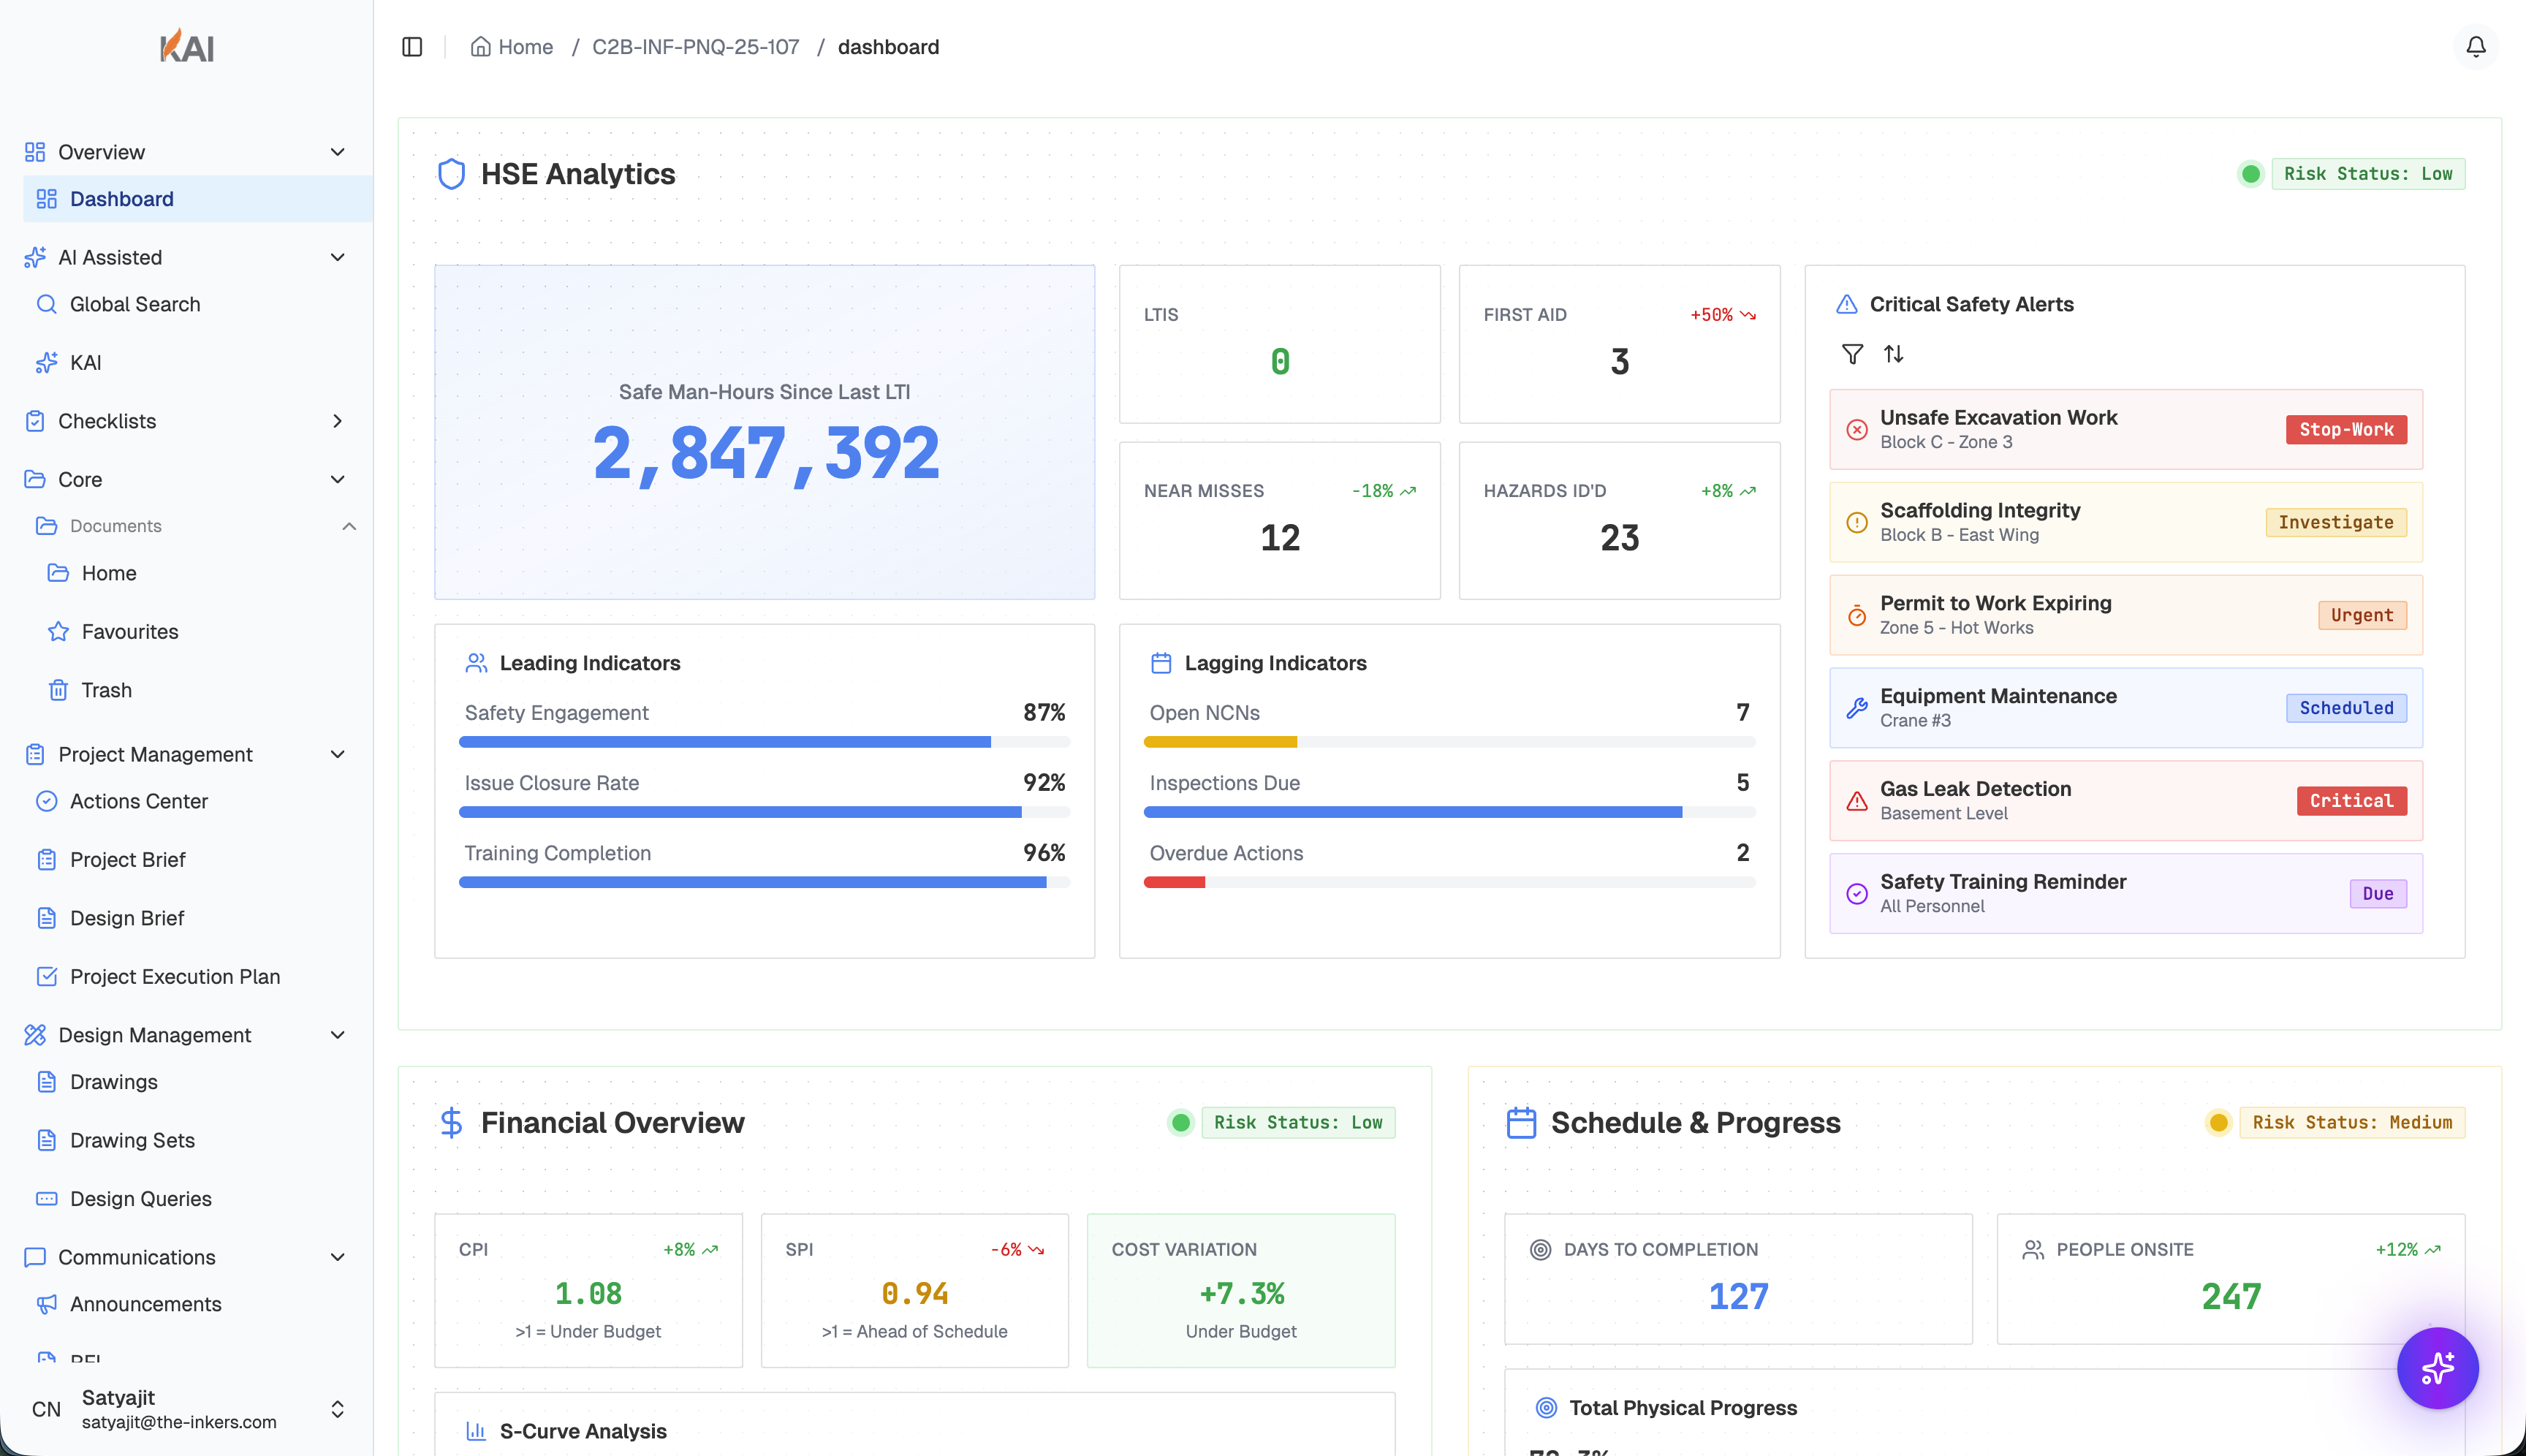Image resolution: width=2526 pixels, height=1456 pixels.
Task: Select Dashboard in the sidebar
Action: point(122,199)
